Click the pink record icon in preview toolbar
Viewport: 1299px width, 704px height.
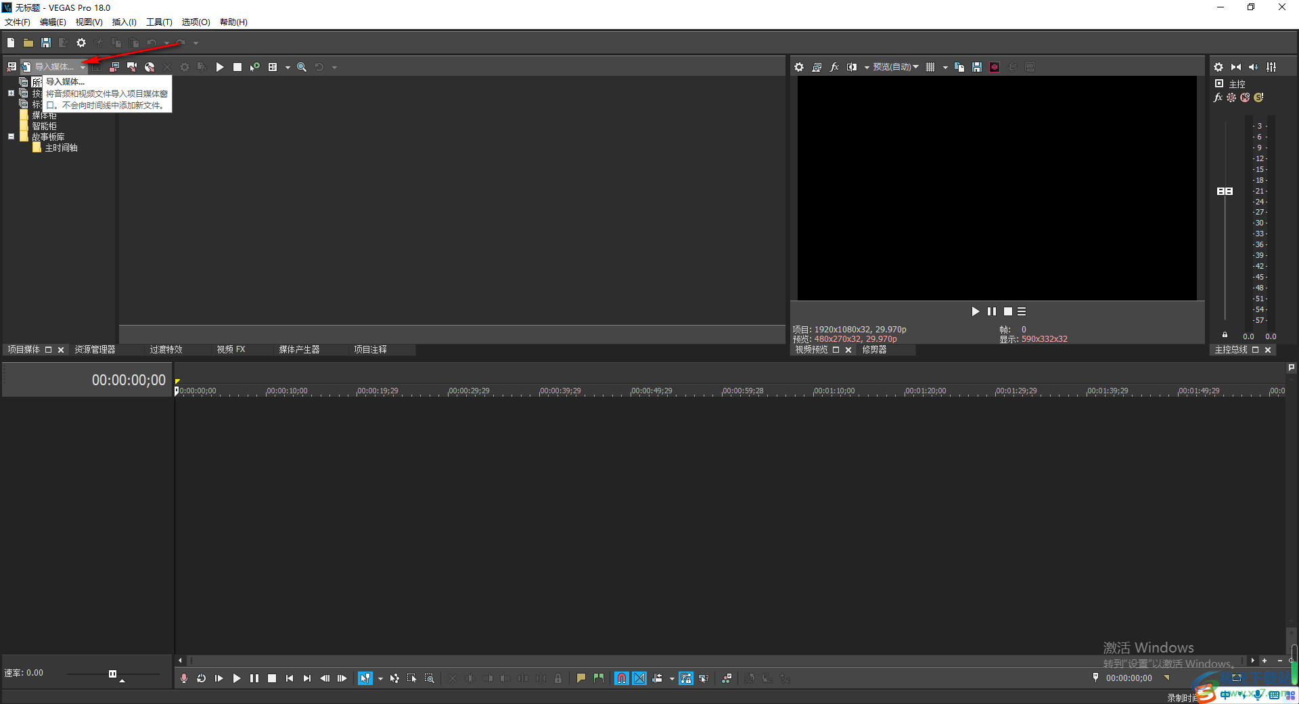click(995, 67)
